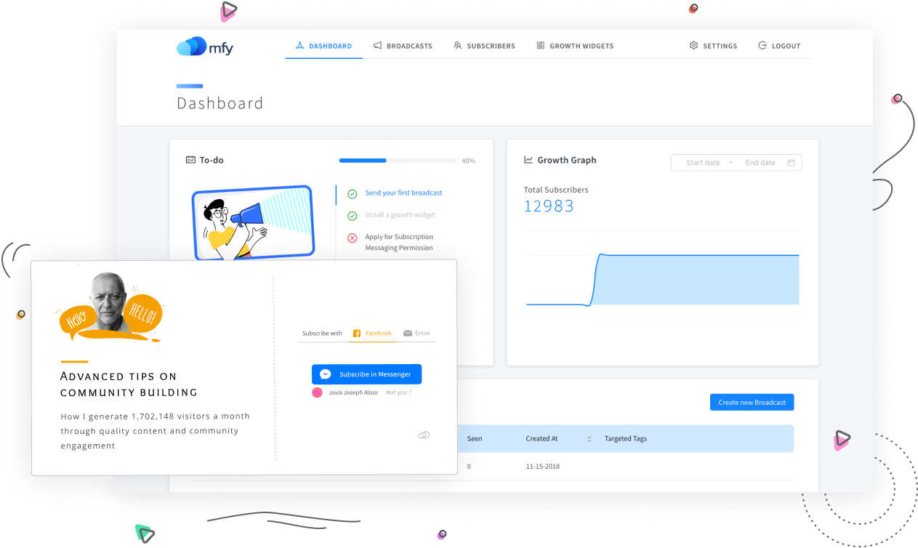918x548 pixels.
Task: Sort by the Created At column arrows
Action: [x=589, y=439]
